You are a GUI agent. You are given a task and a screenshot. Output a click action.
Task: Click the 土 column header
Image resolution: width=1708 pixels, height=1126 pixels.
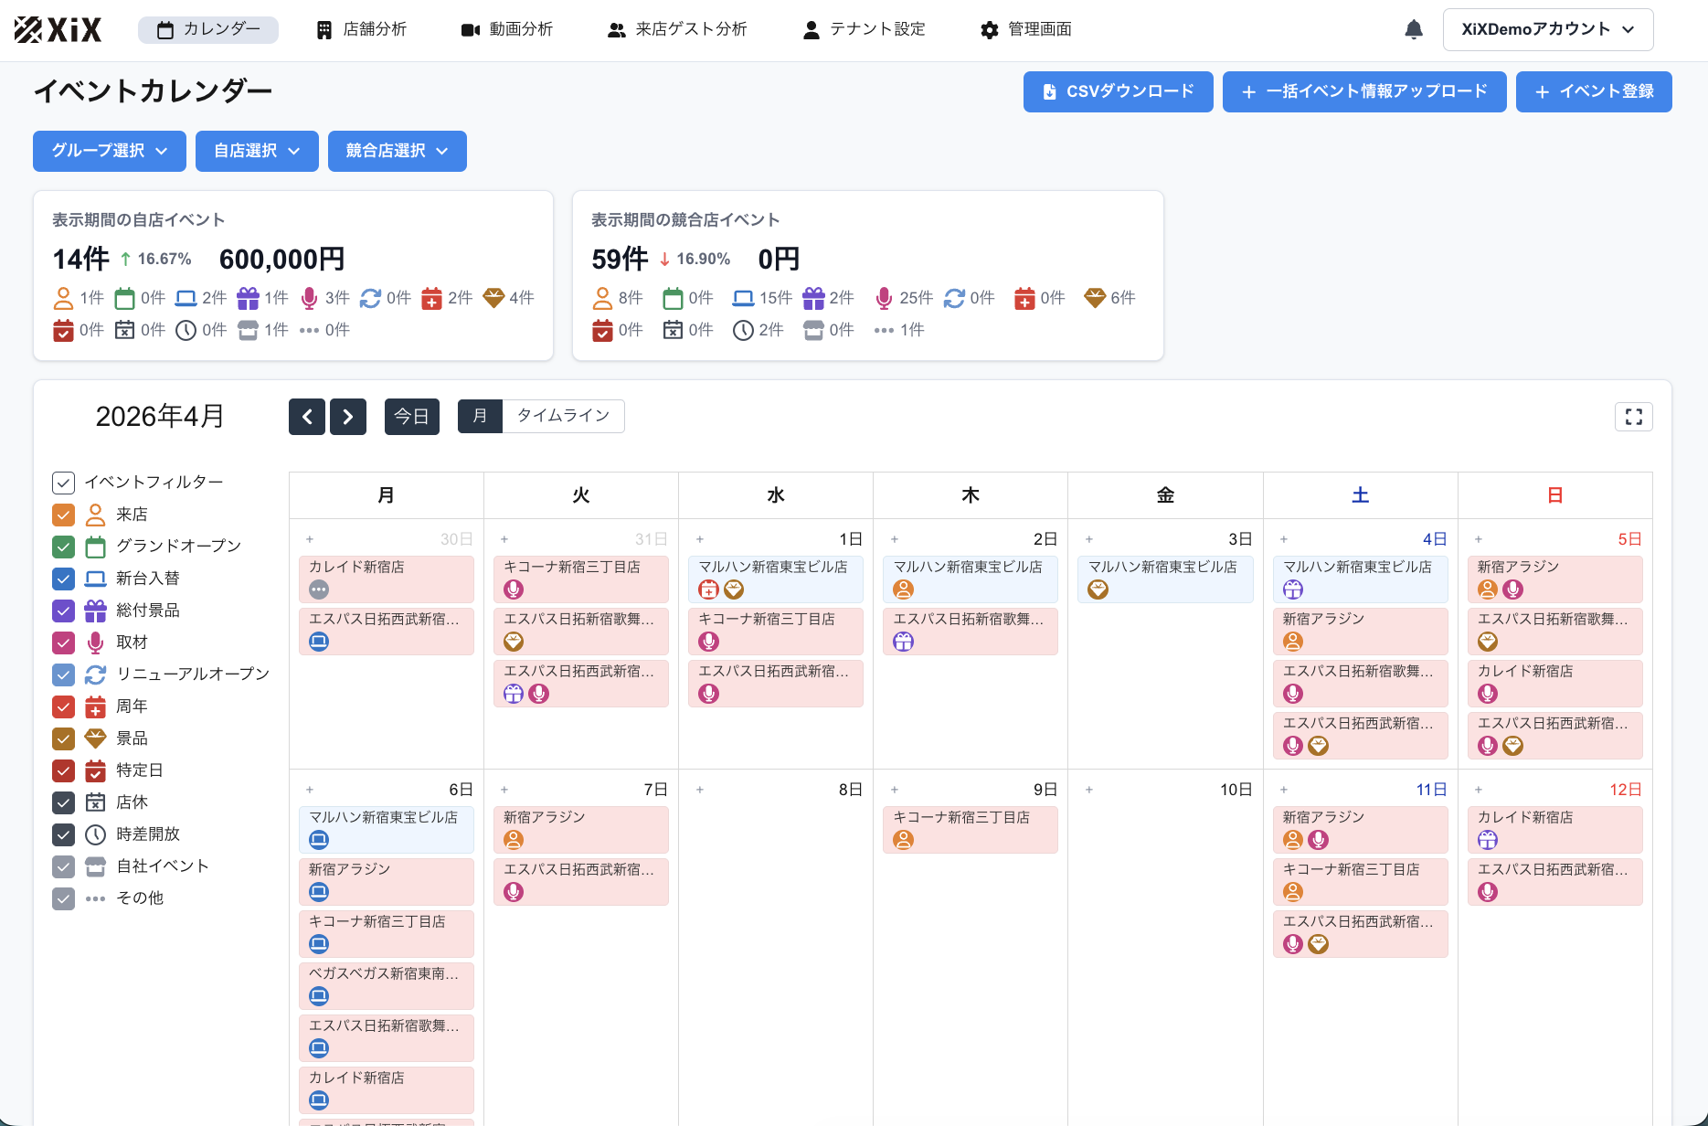coord(1361,495)
